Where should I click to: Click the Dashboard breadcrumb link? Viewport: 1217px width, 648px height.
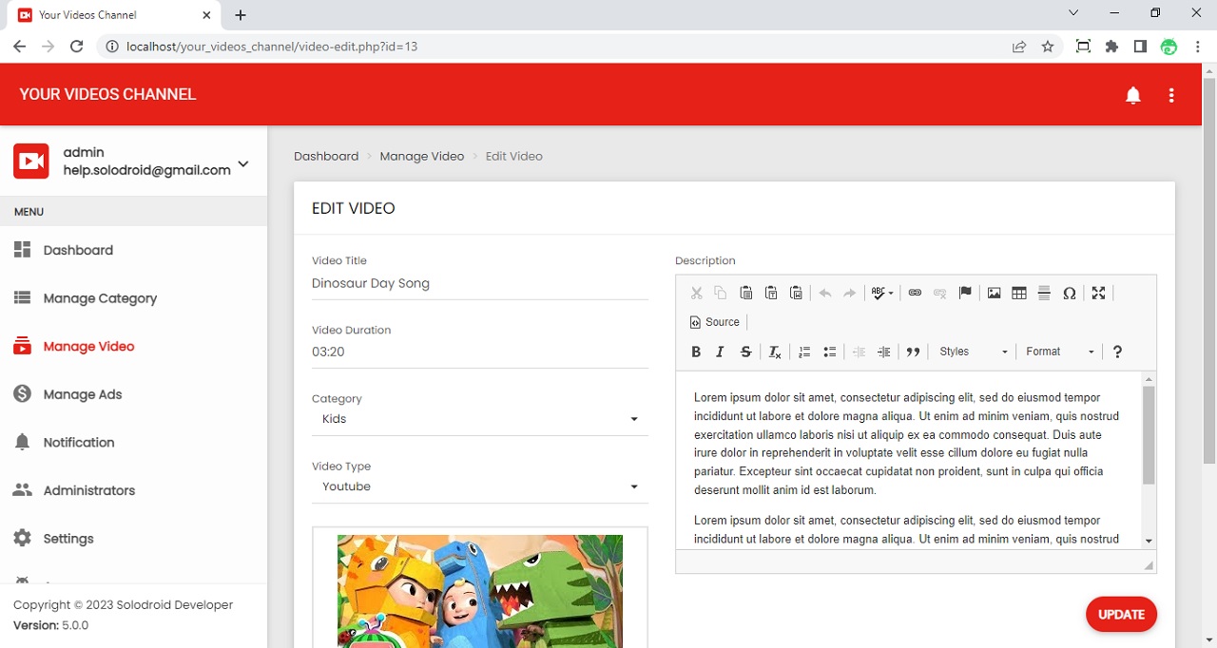point(326,156)
